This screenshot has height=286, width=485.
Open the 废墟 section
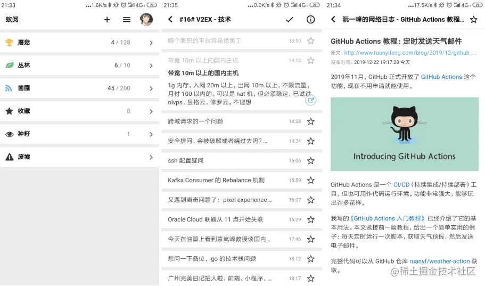(x=79, y=157)
